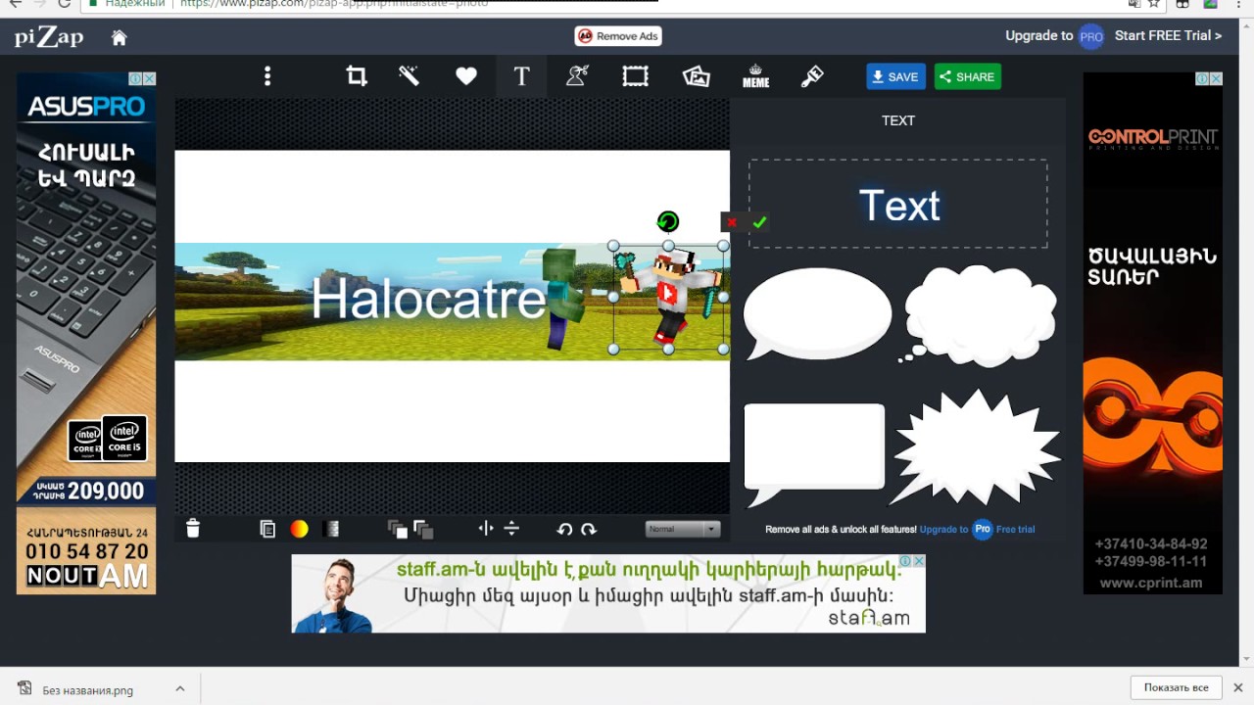This screenshot has width=1254, height=705.
Task: Click Start FREE Trial link
Action: tap(1168, 35)
